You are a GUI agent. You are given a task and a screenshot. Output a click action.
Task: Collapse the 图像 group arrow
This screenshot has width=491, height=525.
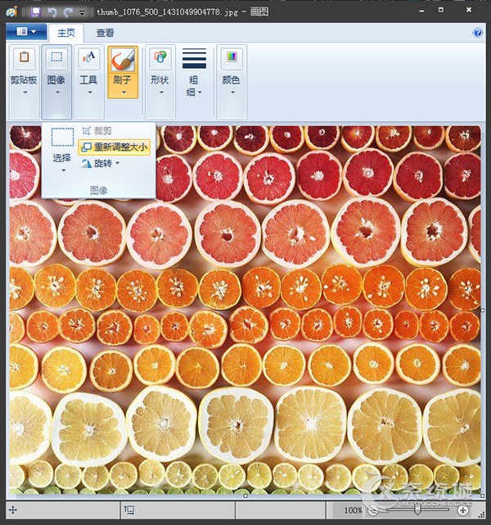click(x=57, y=92)
